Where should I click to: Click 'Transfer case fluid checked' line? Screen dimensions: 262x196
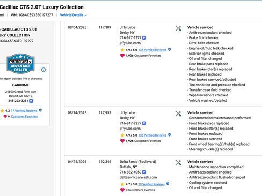209,90
